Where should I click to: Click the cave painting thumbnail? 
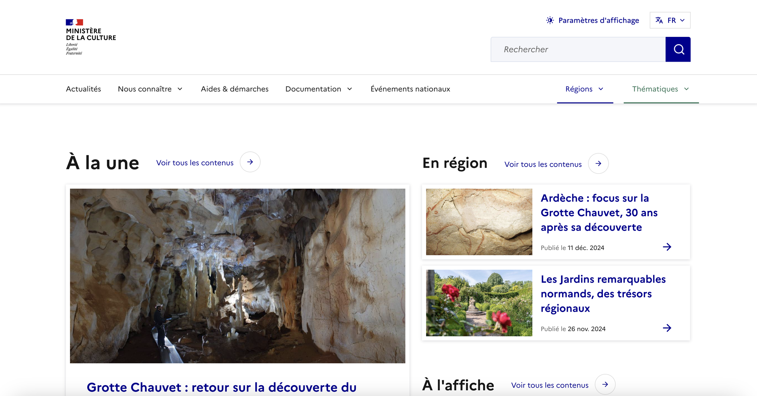click(479, 222)
